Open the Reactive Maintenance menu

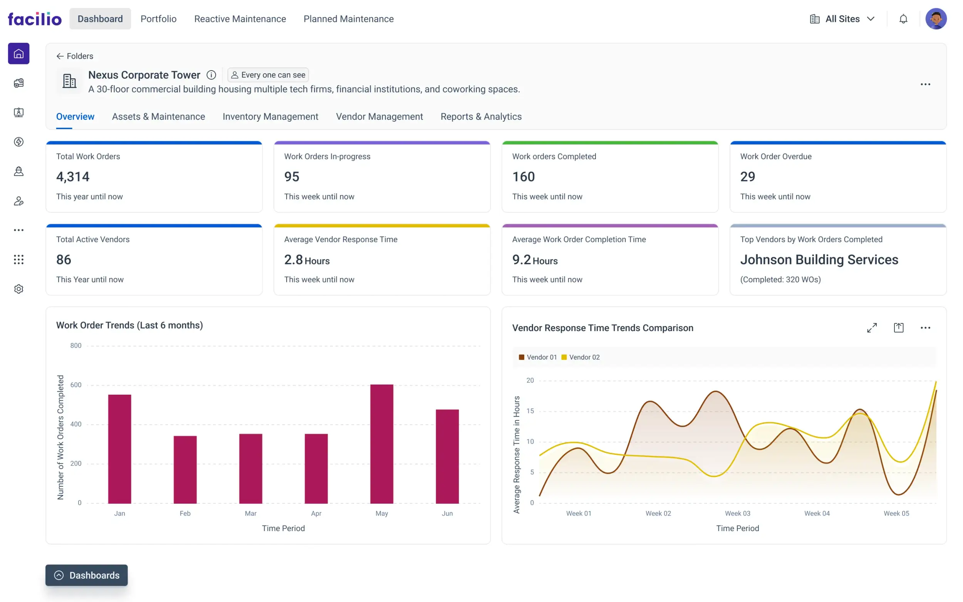pos(240,19)
